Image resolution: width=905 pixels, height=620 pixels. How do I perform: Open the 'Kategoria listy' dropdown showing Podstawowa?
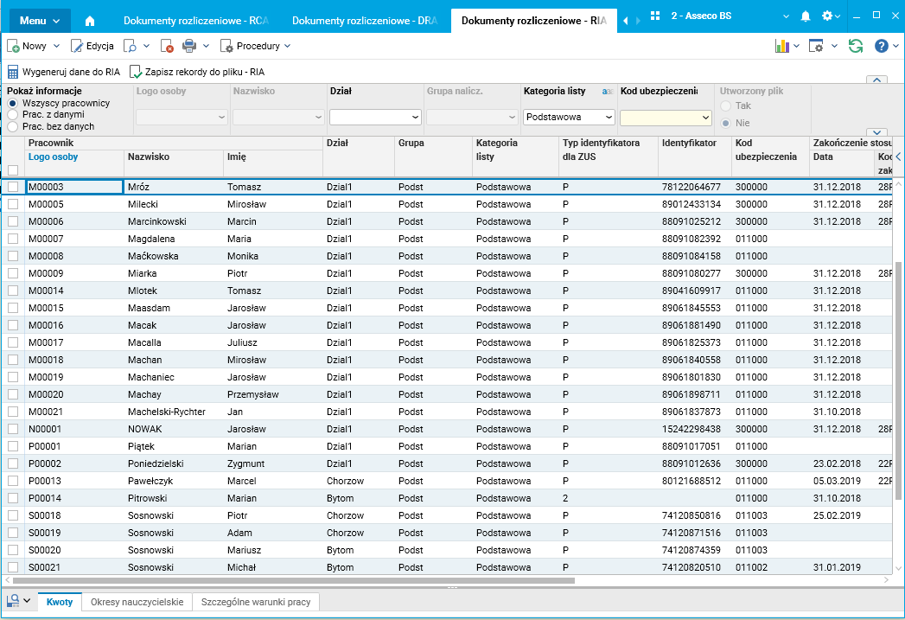tap(570, 117)
